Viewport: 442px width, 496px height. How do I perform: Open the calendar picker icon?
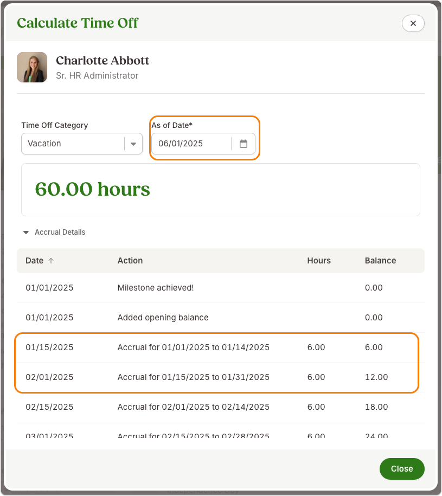(244, 144)
